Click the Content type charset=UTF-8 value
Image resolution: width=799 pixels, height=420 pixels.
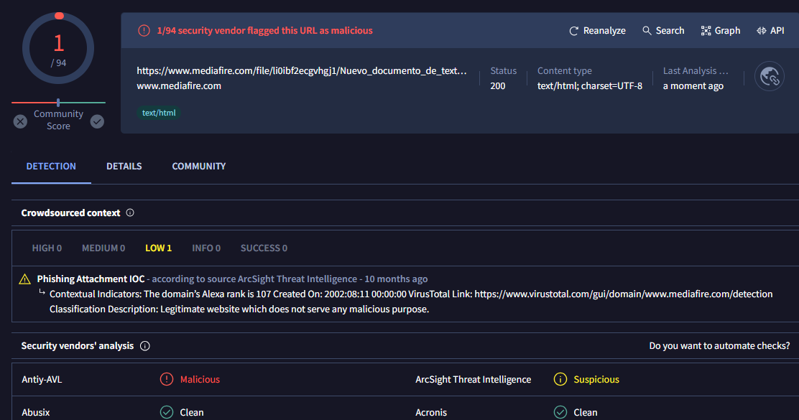(590, 86)
